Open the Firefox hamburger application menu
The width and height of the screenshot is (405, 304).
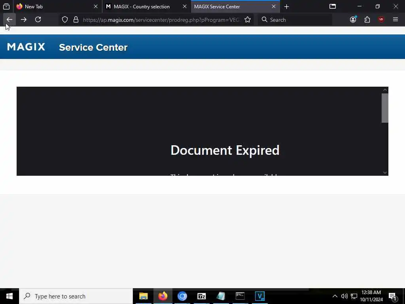click(x=396, y=20)
